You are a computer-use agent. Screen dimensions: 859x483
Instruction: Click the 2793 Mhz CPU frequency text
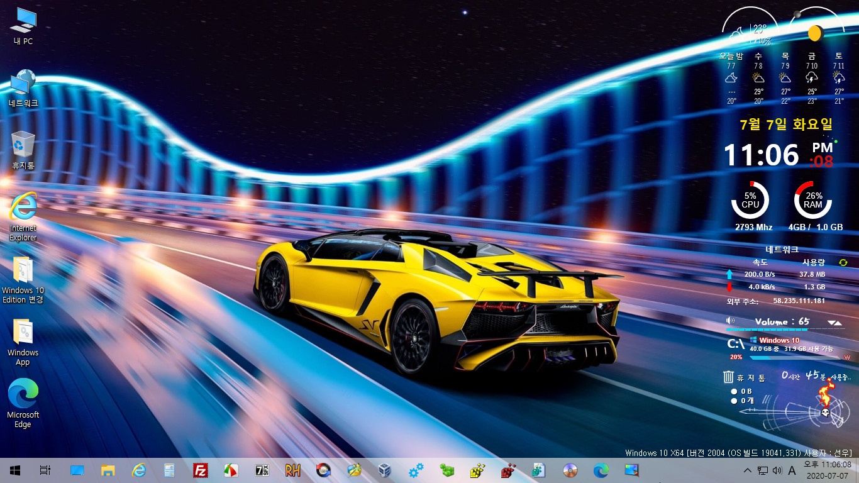point(753,227)
